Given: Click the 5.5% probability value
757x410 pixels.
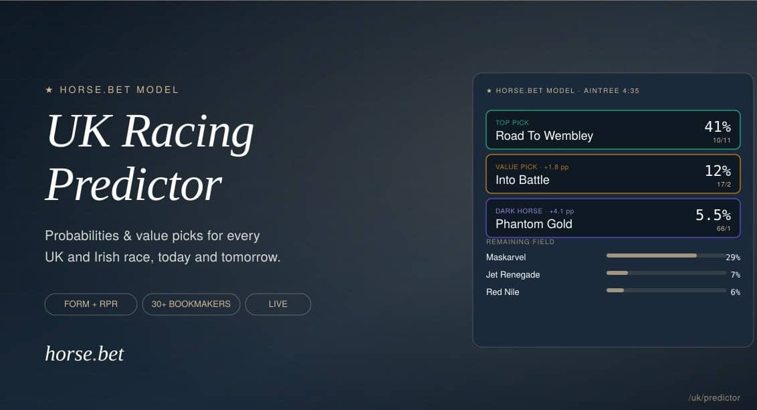Looking at the screenshot, I should [713, 215].
